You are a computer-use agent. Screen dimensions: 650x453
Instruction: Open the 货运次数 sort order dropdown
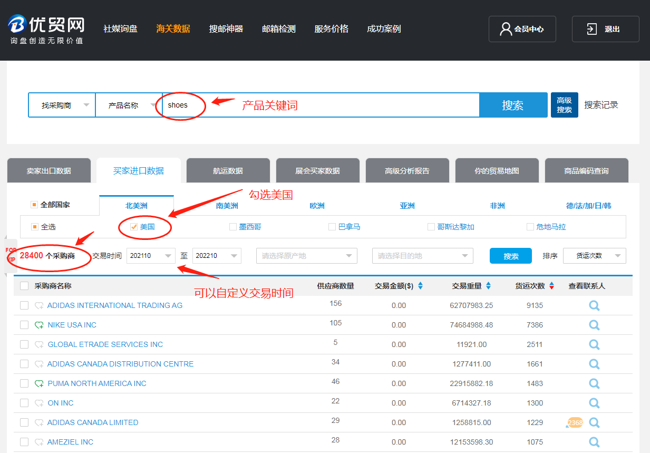click(595, 256)
